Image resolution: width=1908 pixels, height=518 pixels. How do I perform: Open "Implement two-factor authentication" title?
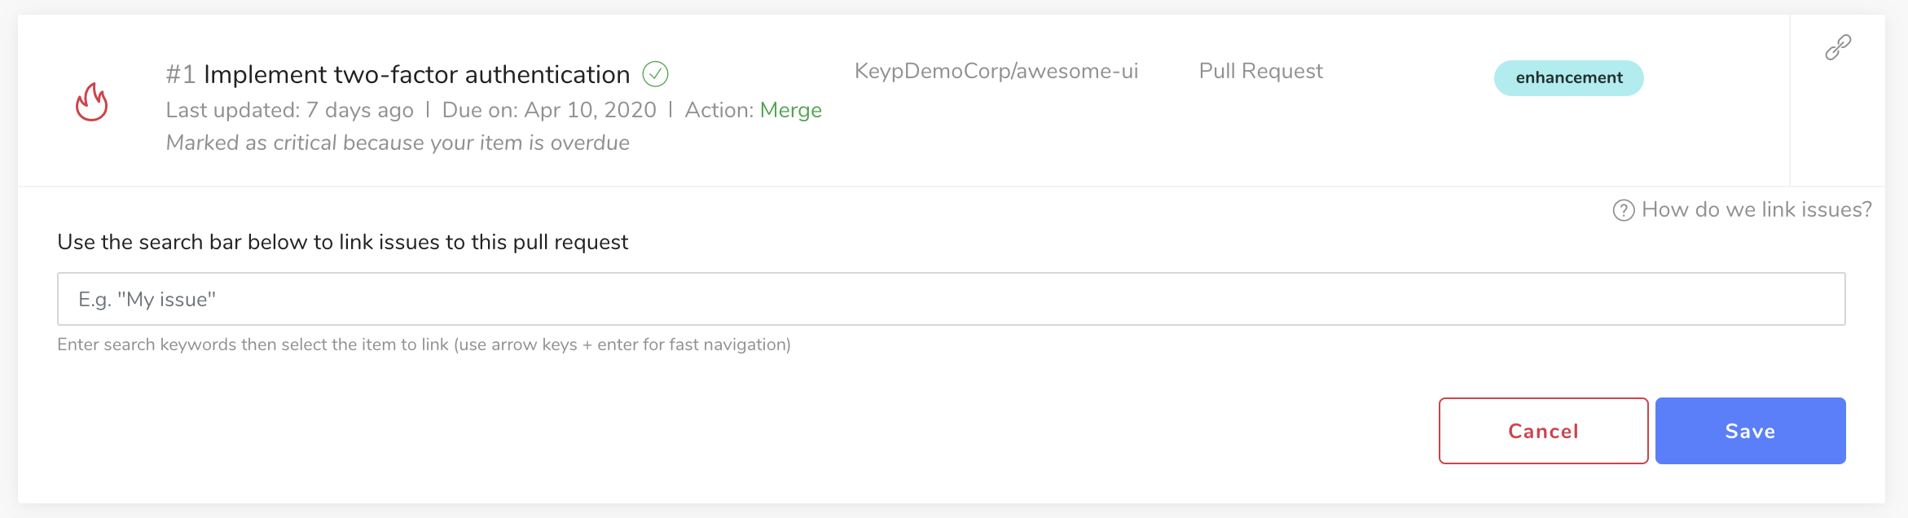point(416,74)
